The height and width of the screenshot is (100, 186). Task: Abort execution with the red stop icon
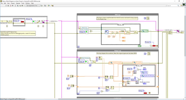11,5
